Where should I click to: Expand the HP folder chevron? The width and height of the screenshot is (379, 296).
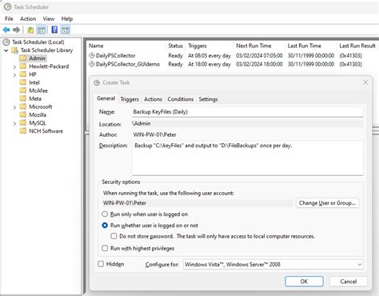(14, 75)
